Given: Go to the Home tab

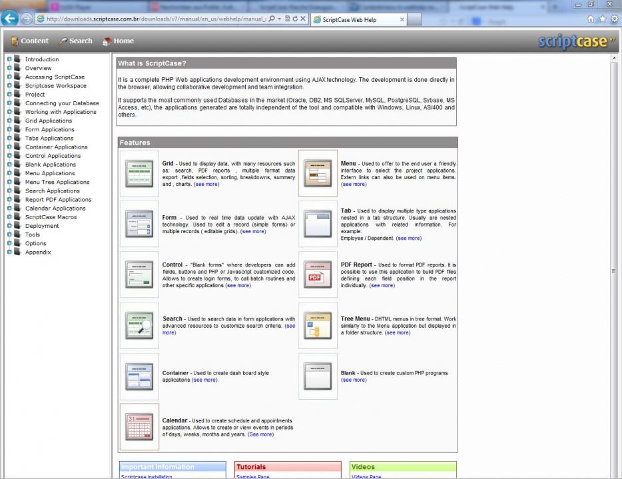Looking at the screenshot, I should pos(119,41).
